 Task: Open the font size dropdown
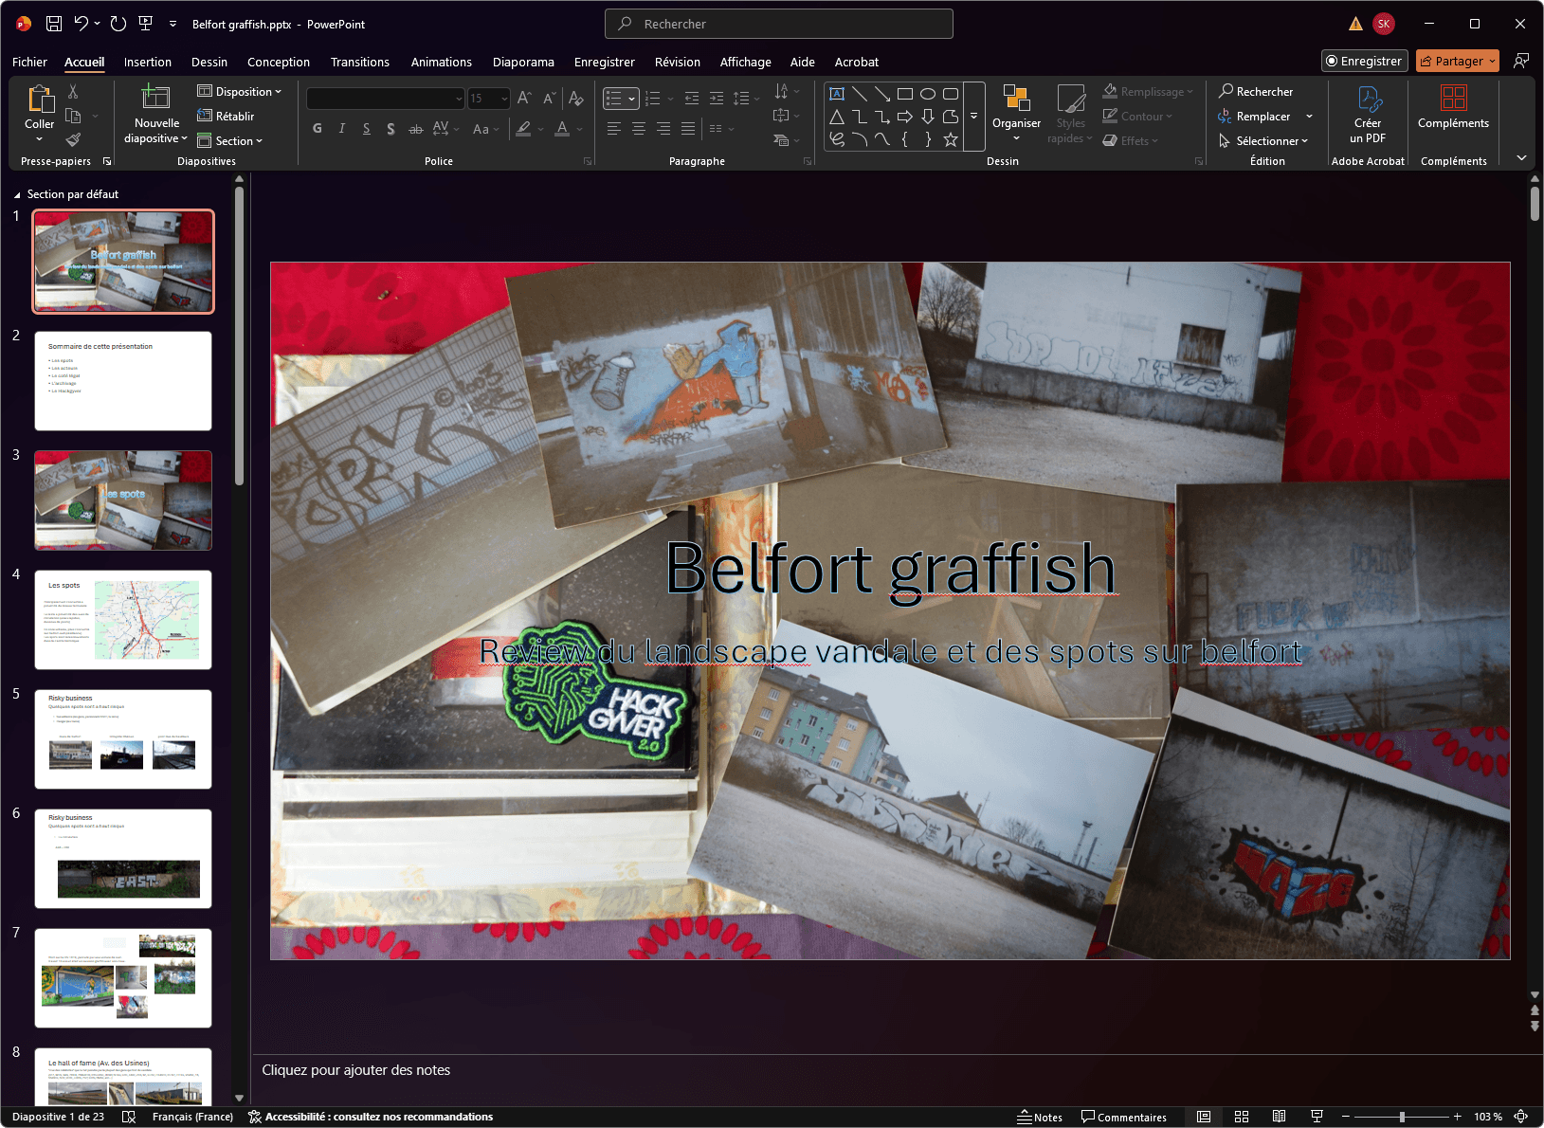503,98
